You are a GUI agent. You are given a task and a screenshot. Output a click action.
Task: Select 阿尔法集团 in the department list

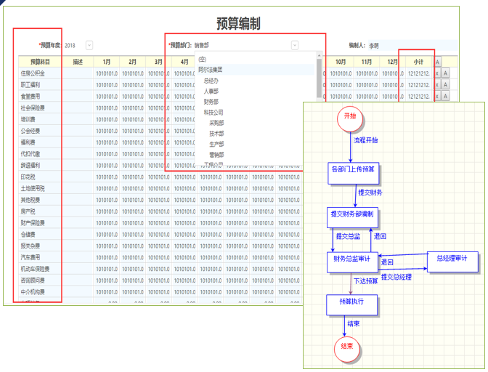click(x=256, y=70)
